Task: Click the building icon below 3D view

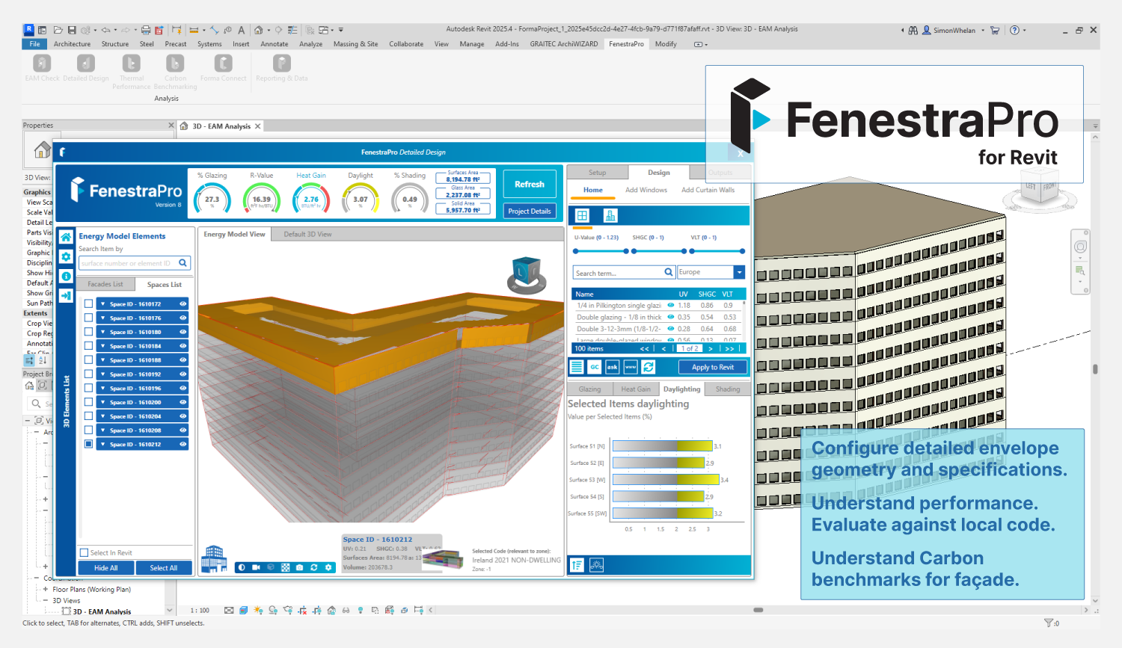Action: pos(215,559)
